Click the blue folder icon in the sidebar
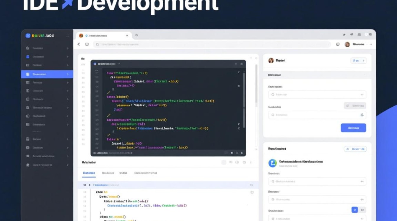This screenshot has width=397, height=221. click(x=28, y=57)
